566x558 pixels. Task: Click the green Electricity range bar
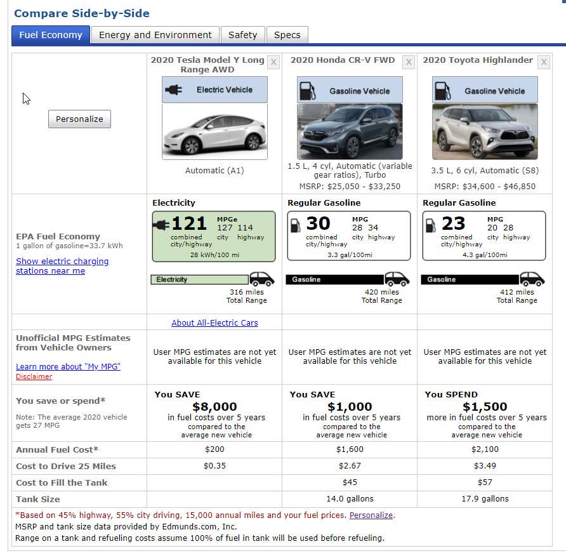point(200,279)
